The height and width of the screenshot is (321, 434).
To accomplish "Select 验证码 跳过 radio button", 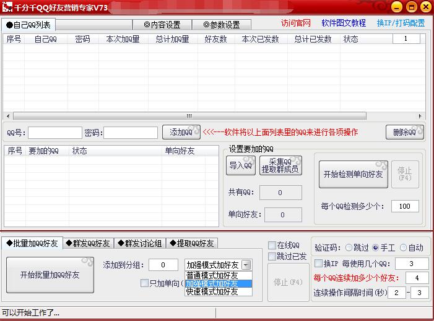I will click(349, 248).
